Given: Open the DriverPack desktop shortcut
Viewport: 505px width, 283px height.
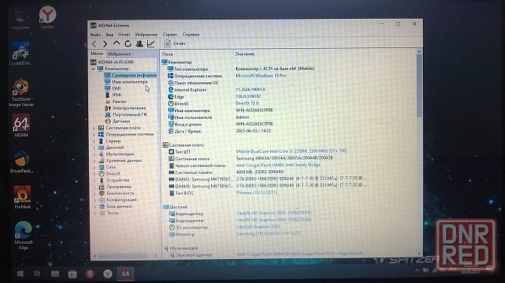Looking at the screenshot, I should (22, 162).
